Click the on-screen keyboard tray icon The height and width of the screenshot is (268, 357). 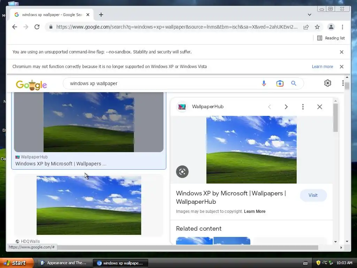tap(305, 263)
